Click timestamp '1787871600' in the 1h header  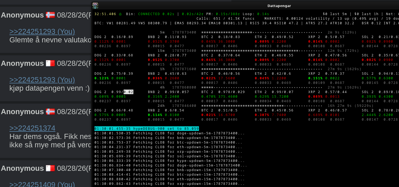(x=184, y=69)
